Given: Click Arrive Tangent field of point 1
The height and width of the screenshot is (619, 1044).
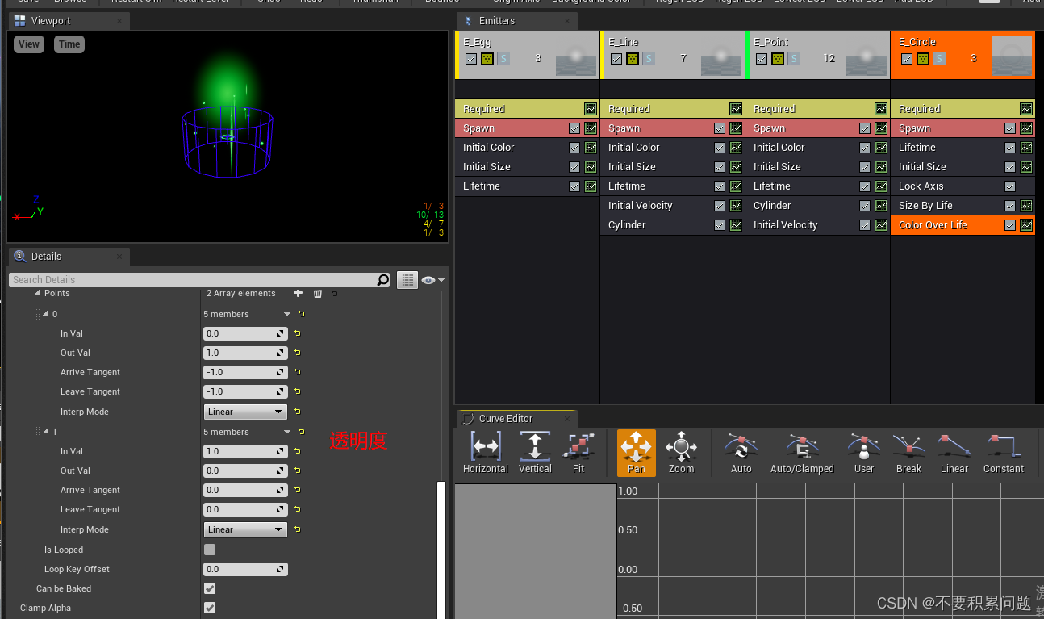Looking at the screenshot, I should (x=245, y=490).
